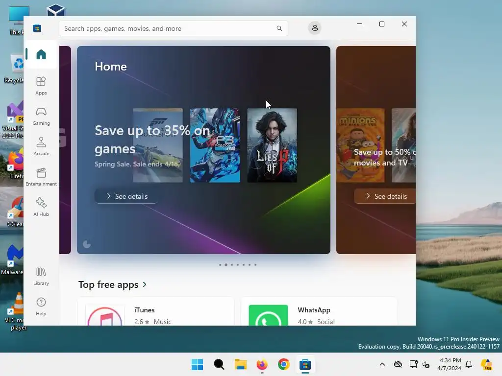Open the Minions movie poster

click(360, 145)
